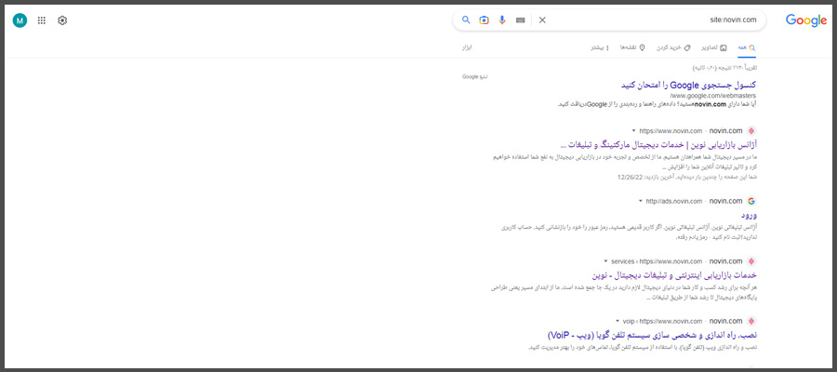Open the ورود (Login) result link
Screen dimensions: 837x372
click(749, 215)
